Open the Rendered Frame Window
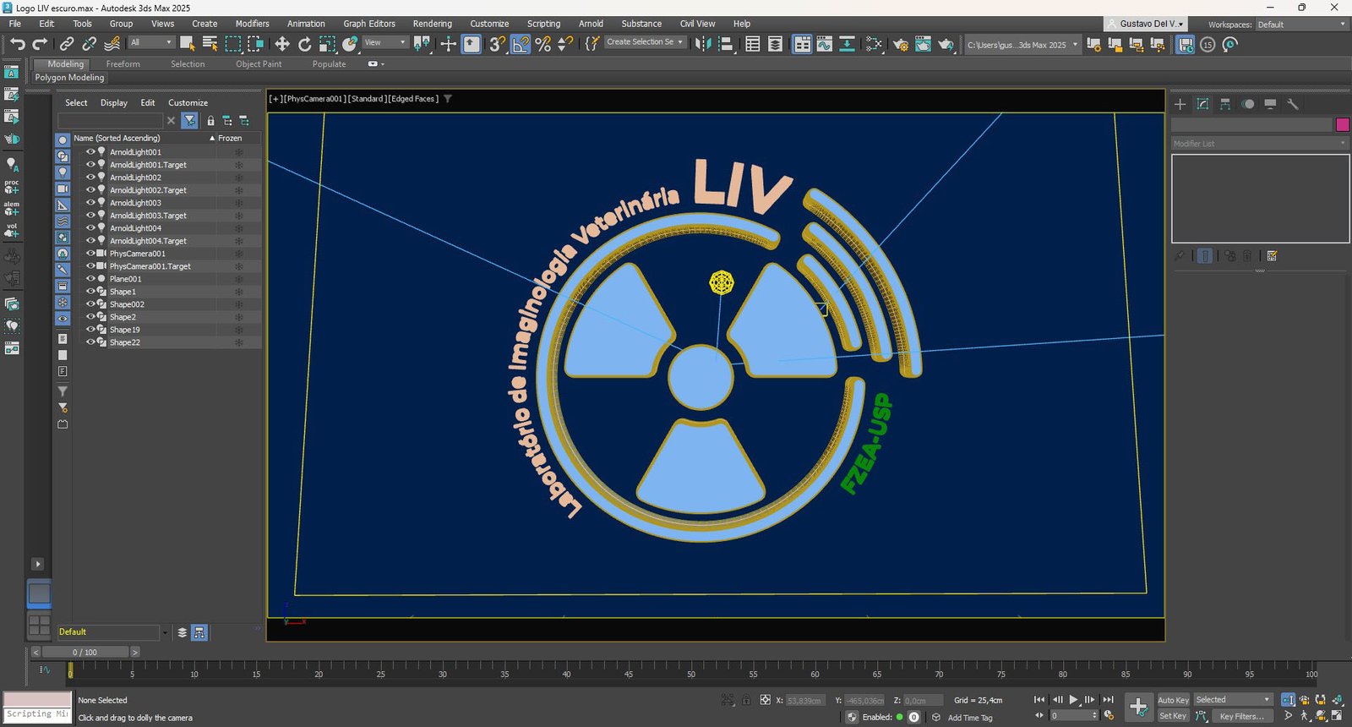The width and height of the screenshot is (1352, 727). 923,44
